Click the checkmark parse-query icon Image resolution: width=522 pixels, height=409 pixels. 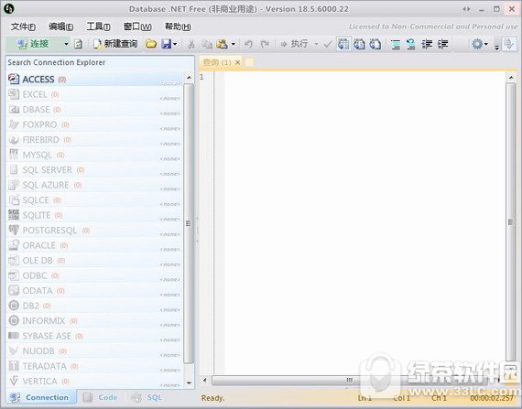[327, 44]
